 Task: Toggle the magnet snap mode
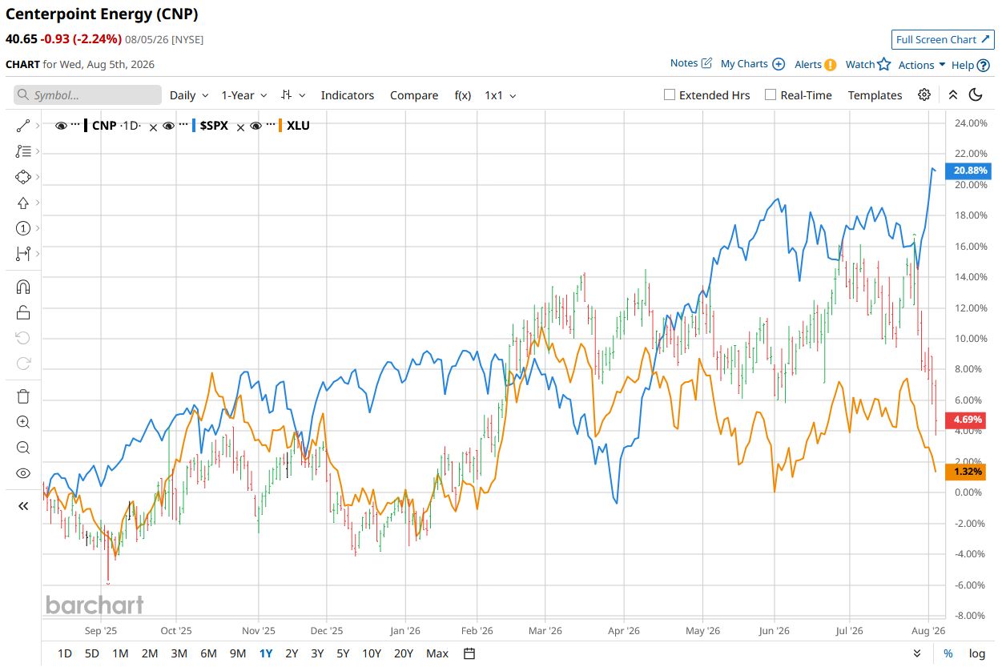[22, 287]
